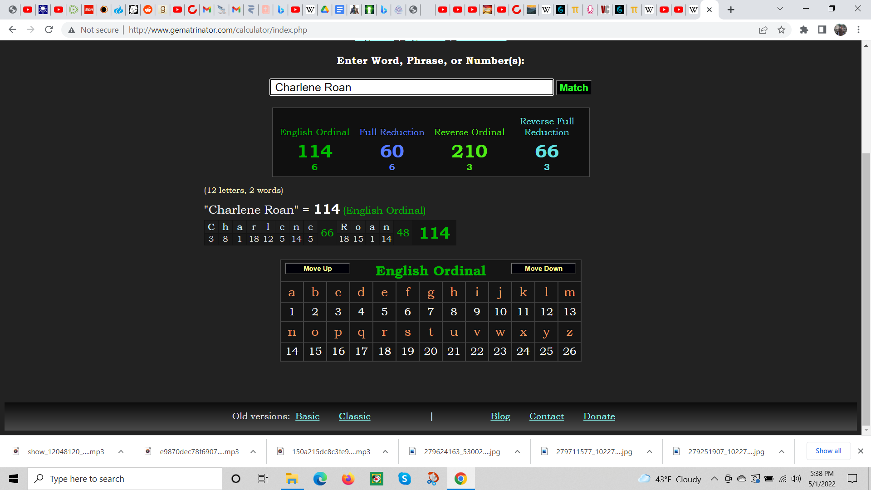Click the Move Up button
Image resolution: width=871 pixels, height=490 pixels.
click(318, 269)
